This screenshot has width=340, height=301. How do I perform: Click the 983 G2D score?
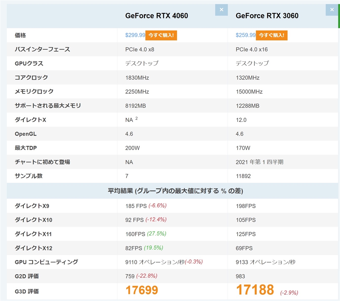pos(240,276)
